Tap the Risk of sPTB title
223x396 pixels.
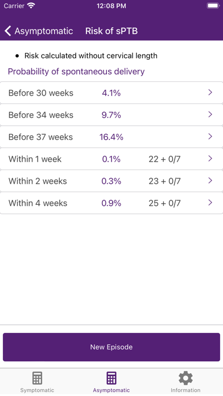(x=111, y=31)
